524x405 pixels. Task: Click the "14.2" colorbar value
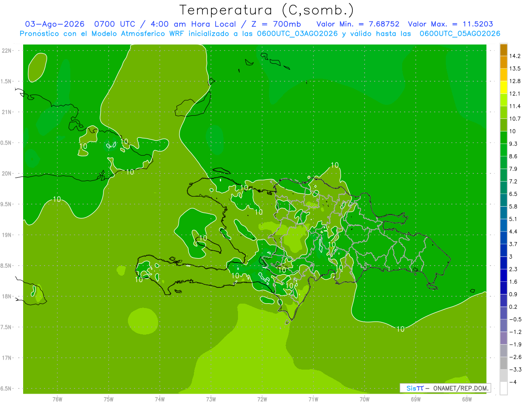point(515,56)
